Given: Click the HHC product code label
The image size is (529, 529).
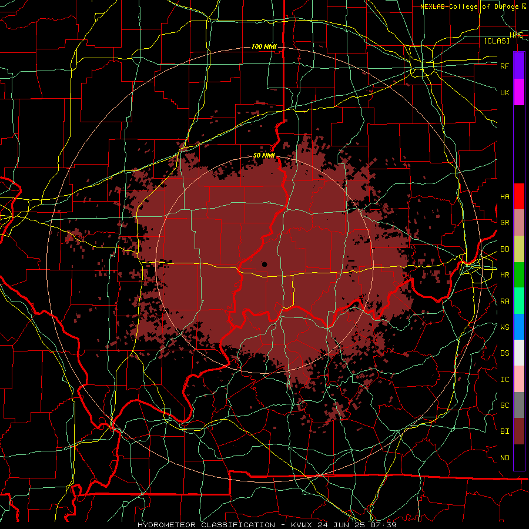Looking at the screenshot, I should coord(516,35).
